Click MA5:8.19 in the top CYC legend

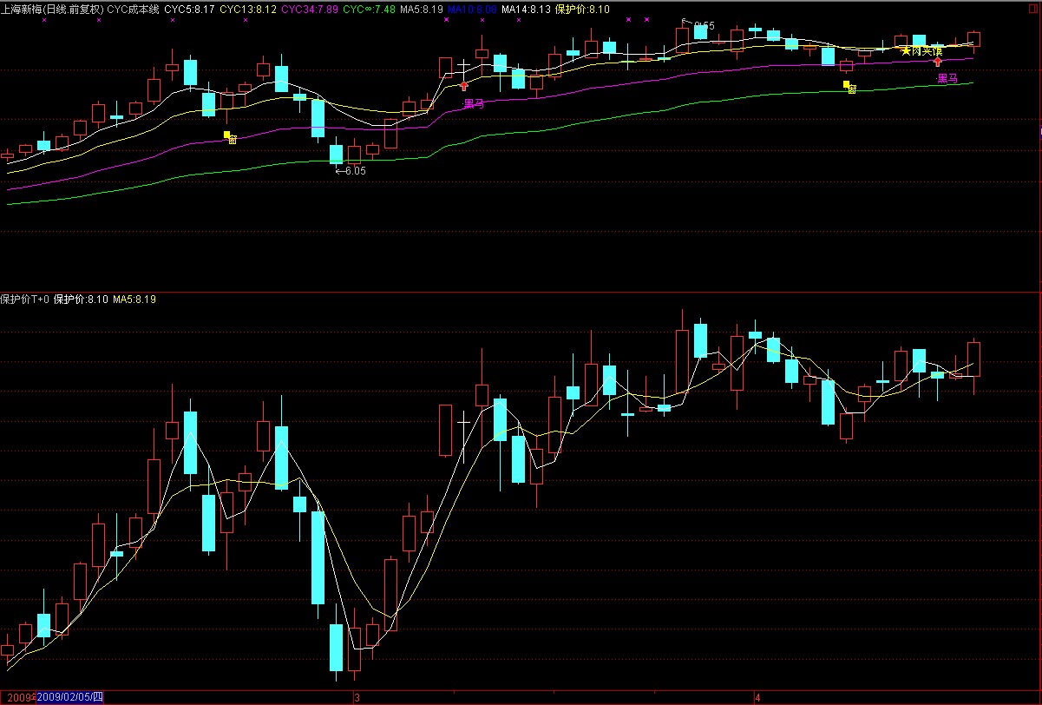423,9
